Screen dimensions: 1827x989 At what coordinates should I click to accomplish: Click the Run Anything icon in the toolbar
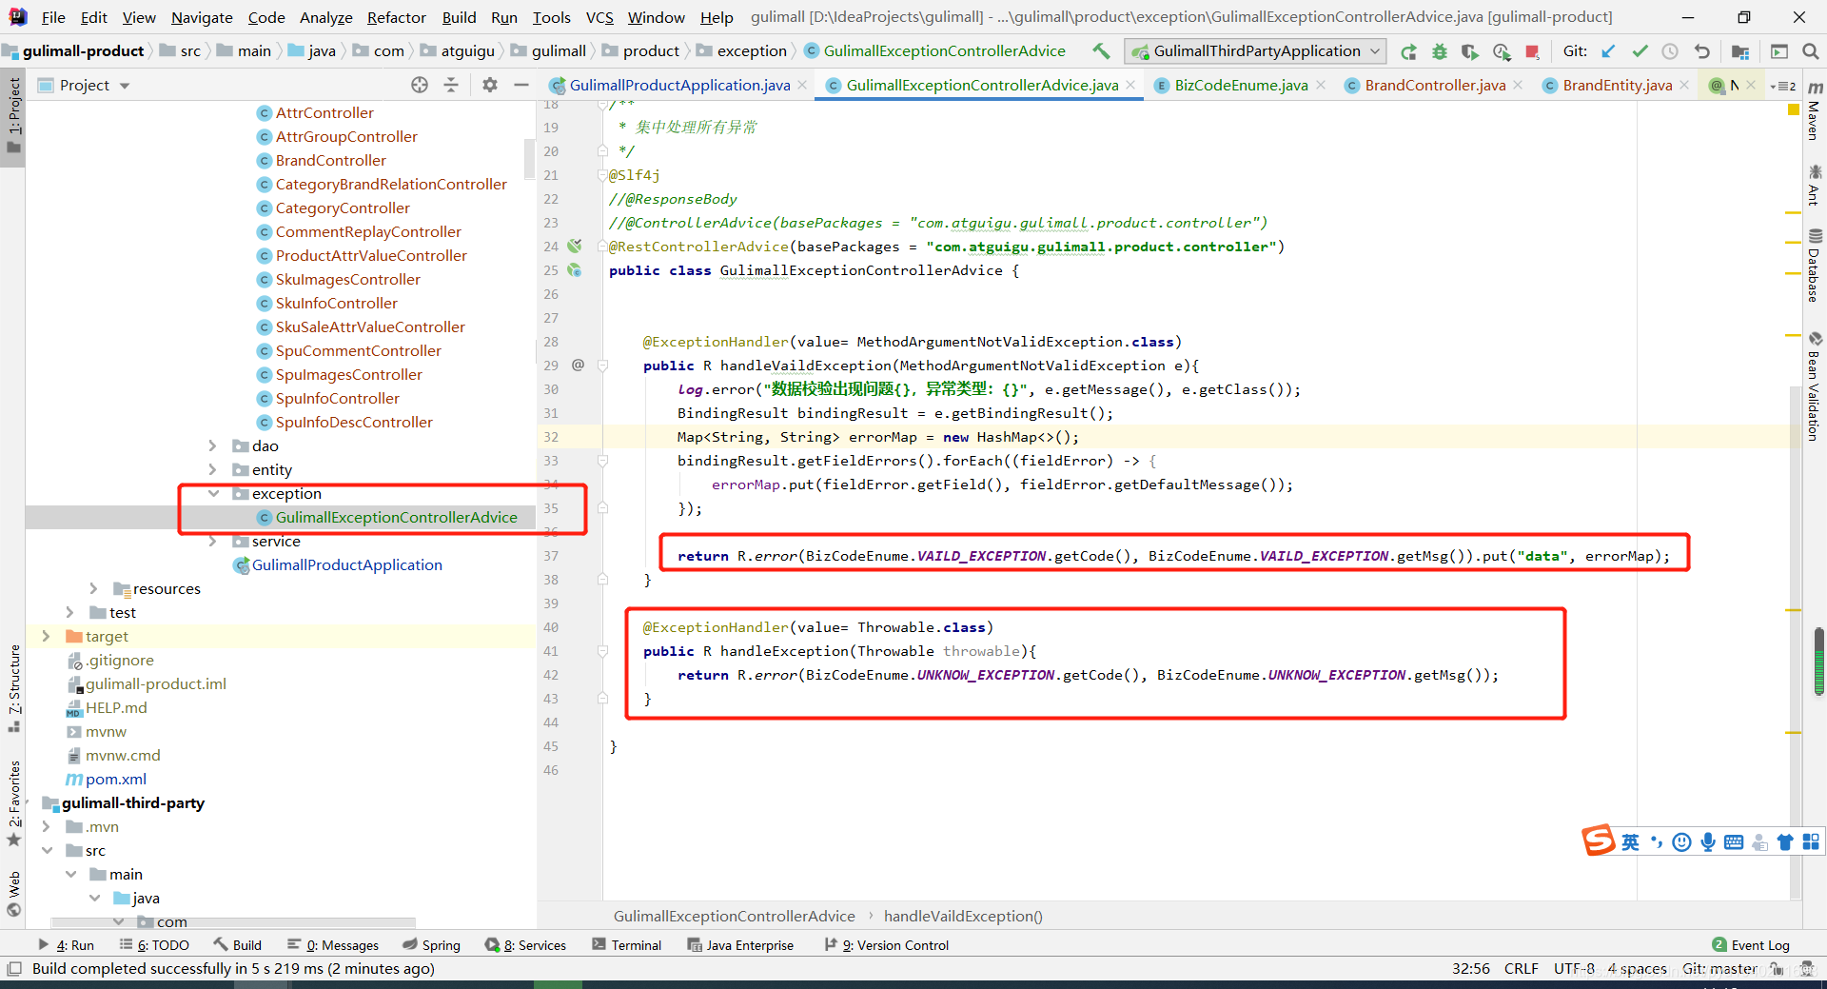coord(1779,51)
